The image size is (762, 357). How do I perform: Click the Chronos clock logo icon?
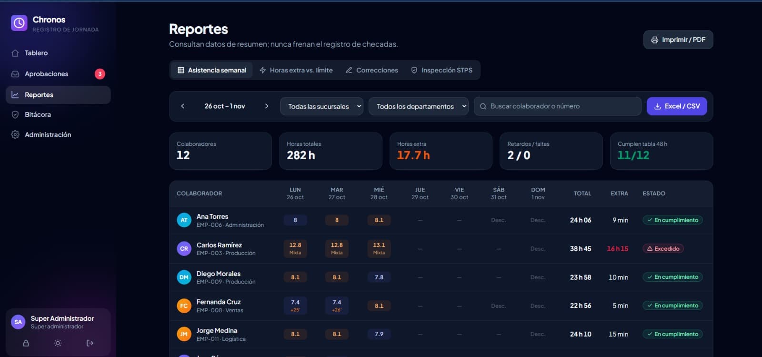[19, 23]
